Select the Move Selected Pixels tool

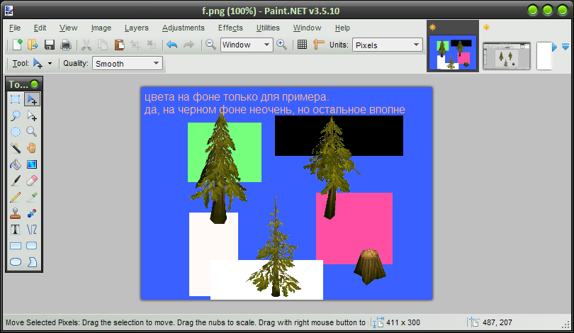(x=32, y=99)
